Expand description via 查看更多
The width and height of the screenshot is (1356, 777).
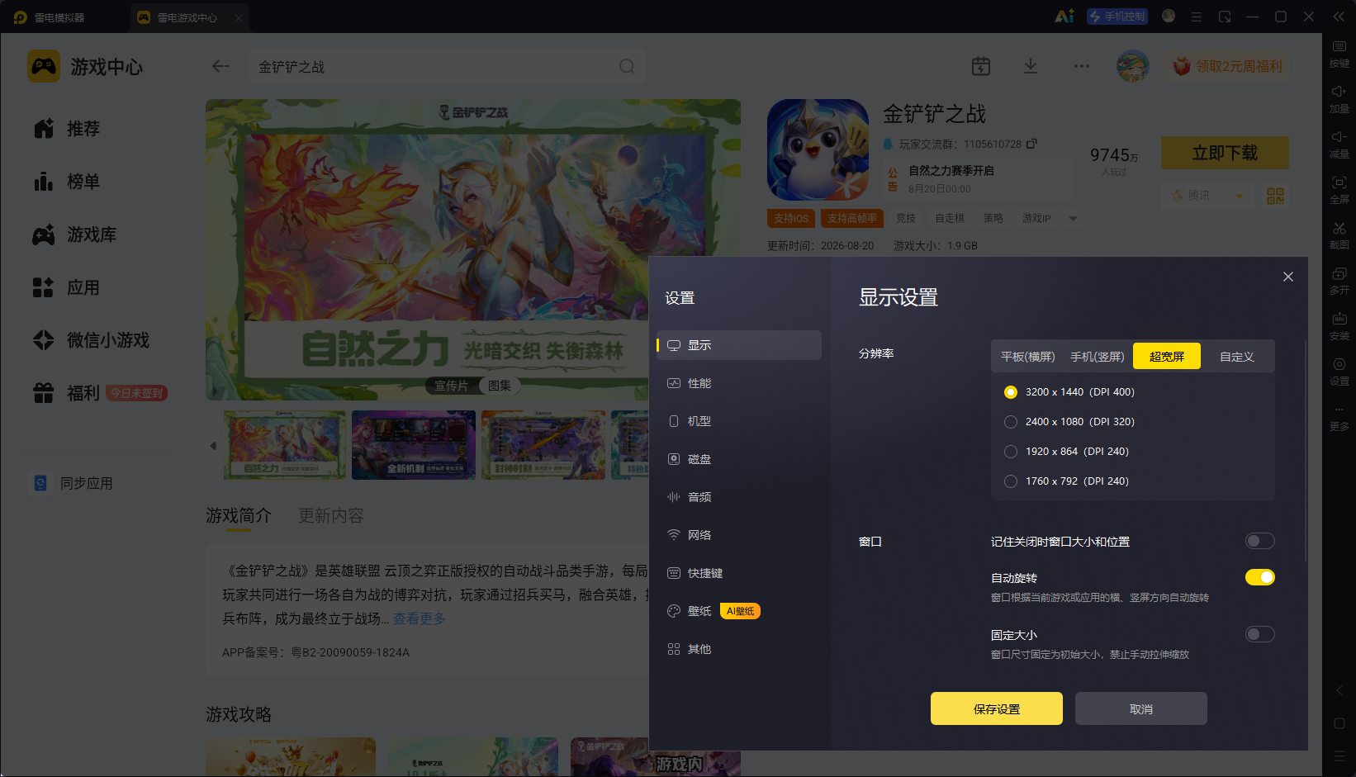point(420,618)
